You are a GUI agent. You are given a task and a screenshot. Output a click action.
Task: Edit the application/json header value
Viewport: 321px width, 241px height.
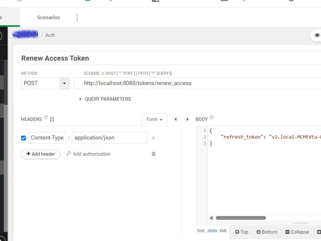click(x=109, y=138)
